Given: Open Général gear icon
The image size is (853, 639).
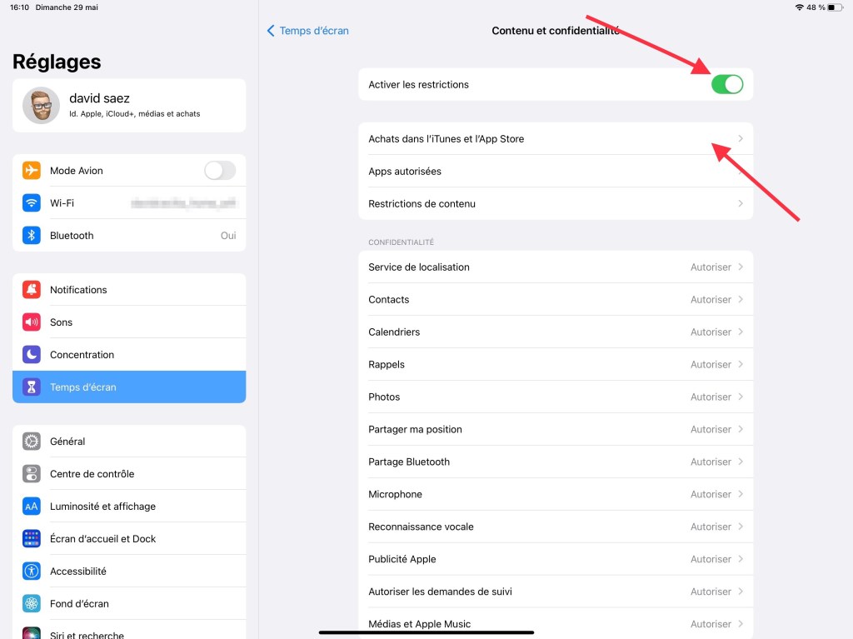Looking at the screenshot, I should point(32,442).
